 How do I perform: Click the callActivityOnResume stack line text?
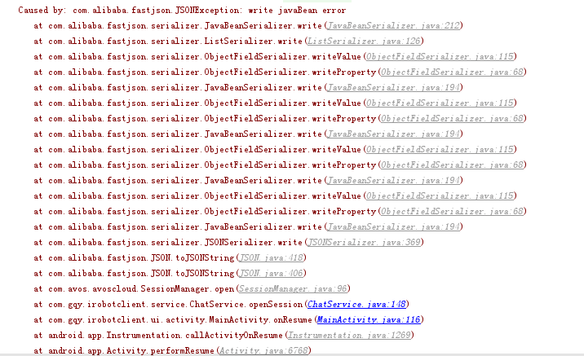(223, 336)
